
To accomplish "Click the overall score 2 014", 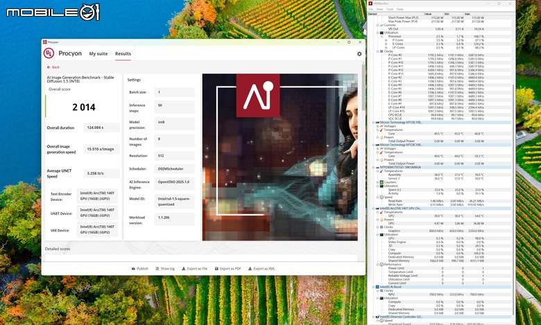I will (x=84, y=107).
